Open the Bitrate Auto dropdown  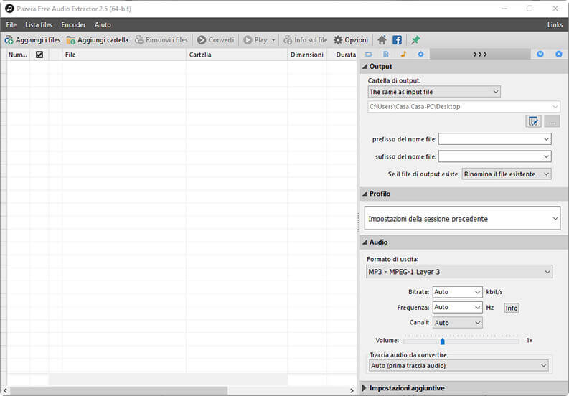[457, 292]
